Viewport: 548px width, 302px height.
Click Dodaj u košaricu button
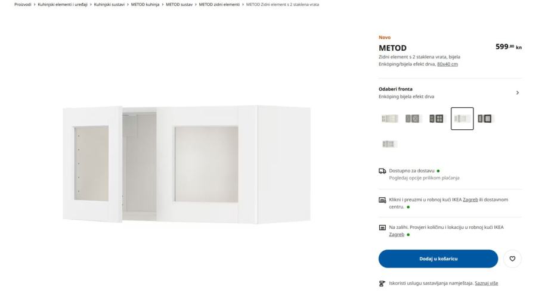click(438, 259)
